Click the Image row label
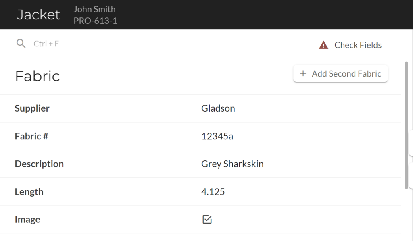413x241 pixels. point(27,219)
